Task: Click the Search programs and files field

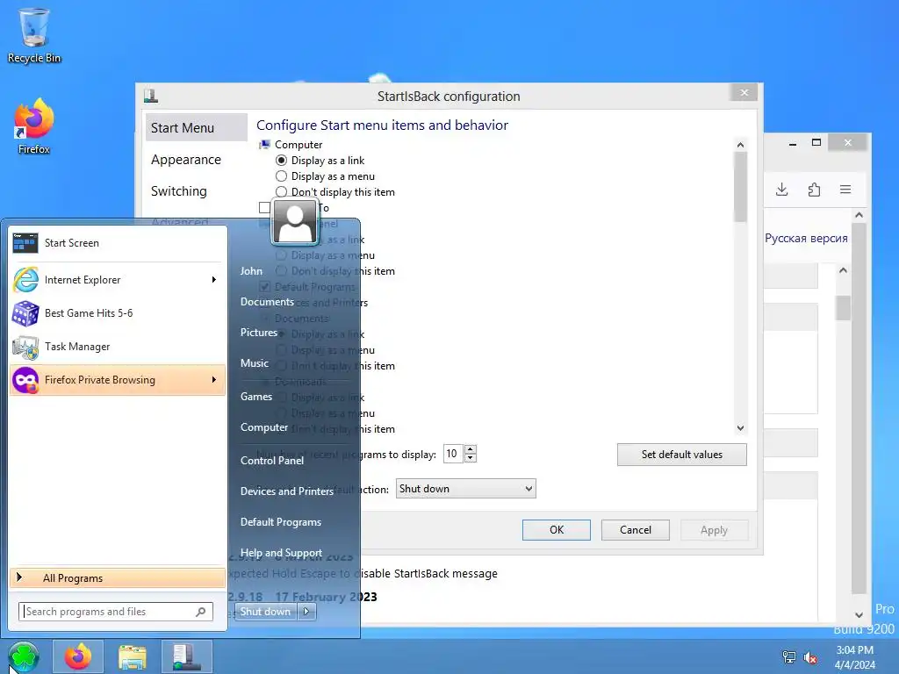Action: (116, 612)
